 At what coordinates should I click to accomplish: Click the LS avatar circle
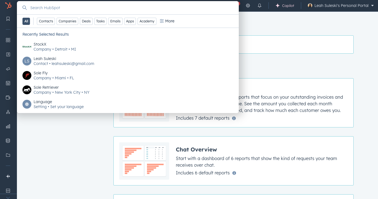click(x=27, y=61)
